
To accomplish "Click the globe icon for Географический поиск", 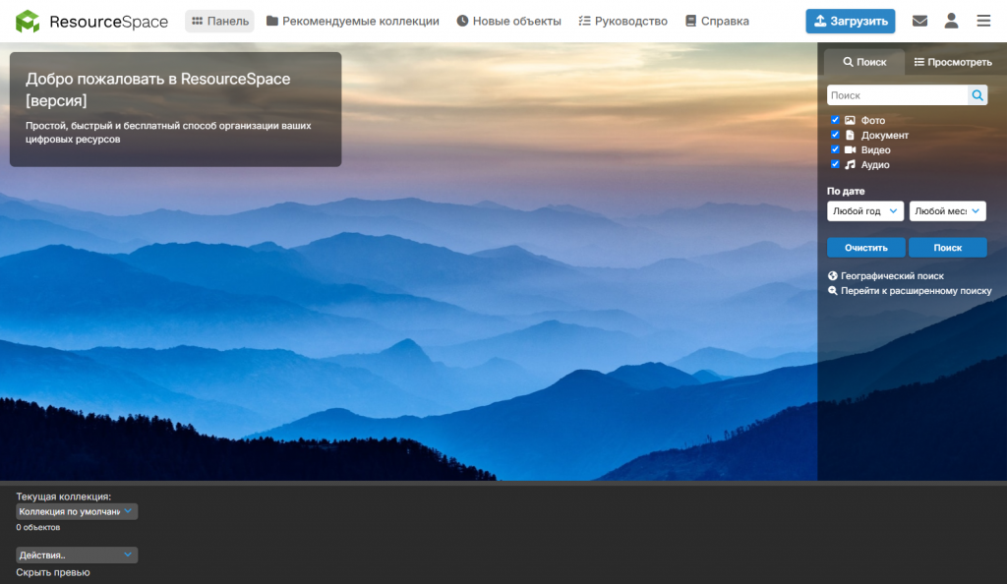I will pyautogui.click(x=833, y=276).
